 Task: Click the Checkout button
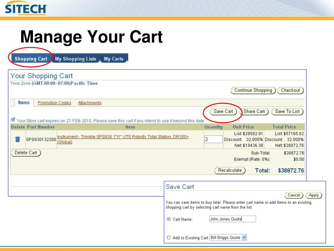(290, 90)
